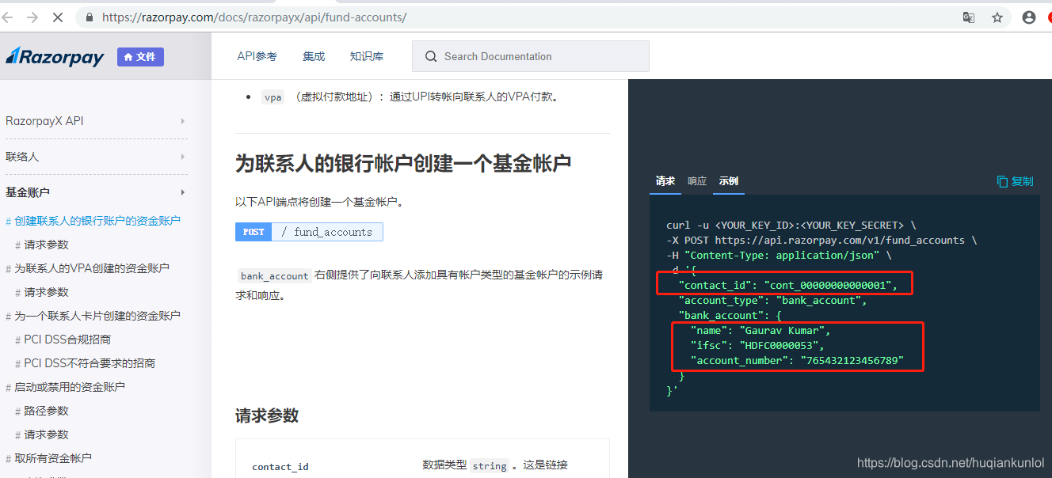The image size is (1052, 478).
Task: Click the contact_id parameter name
Action: 280,467
